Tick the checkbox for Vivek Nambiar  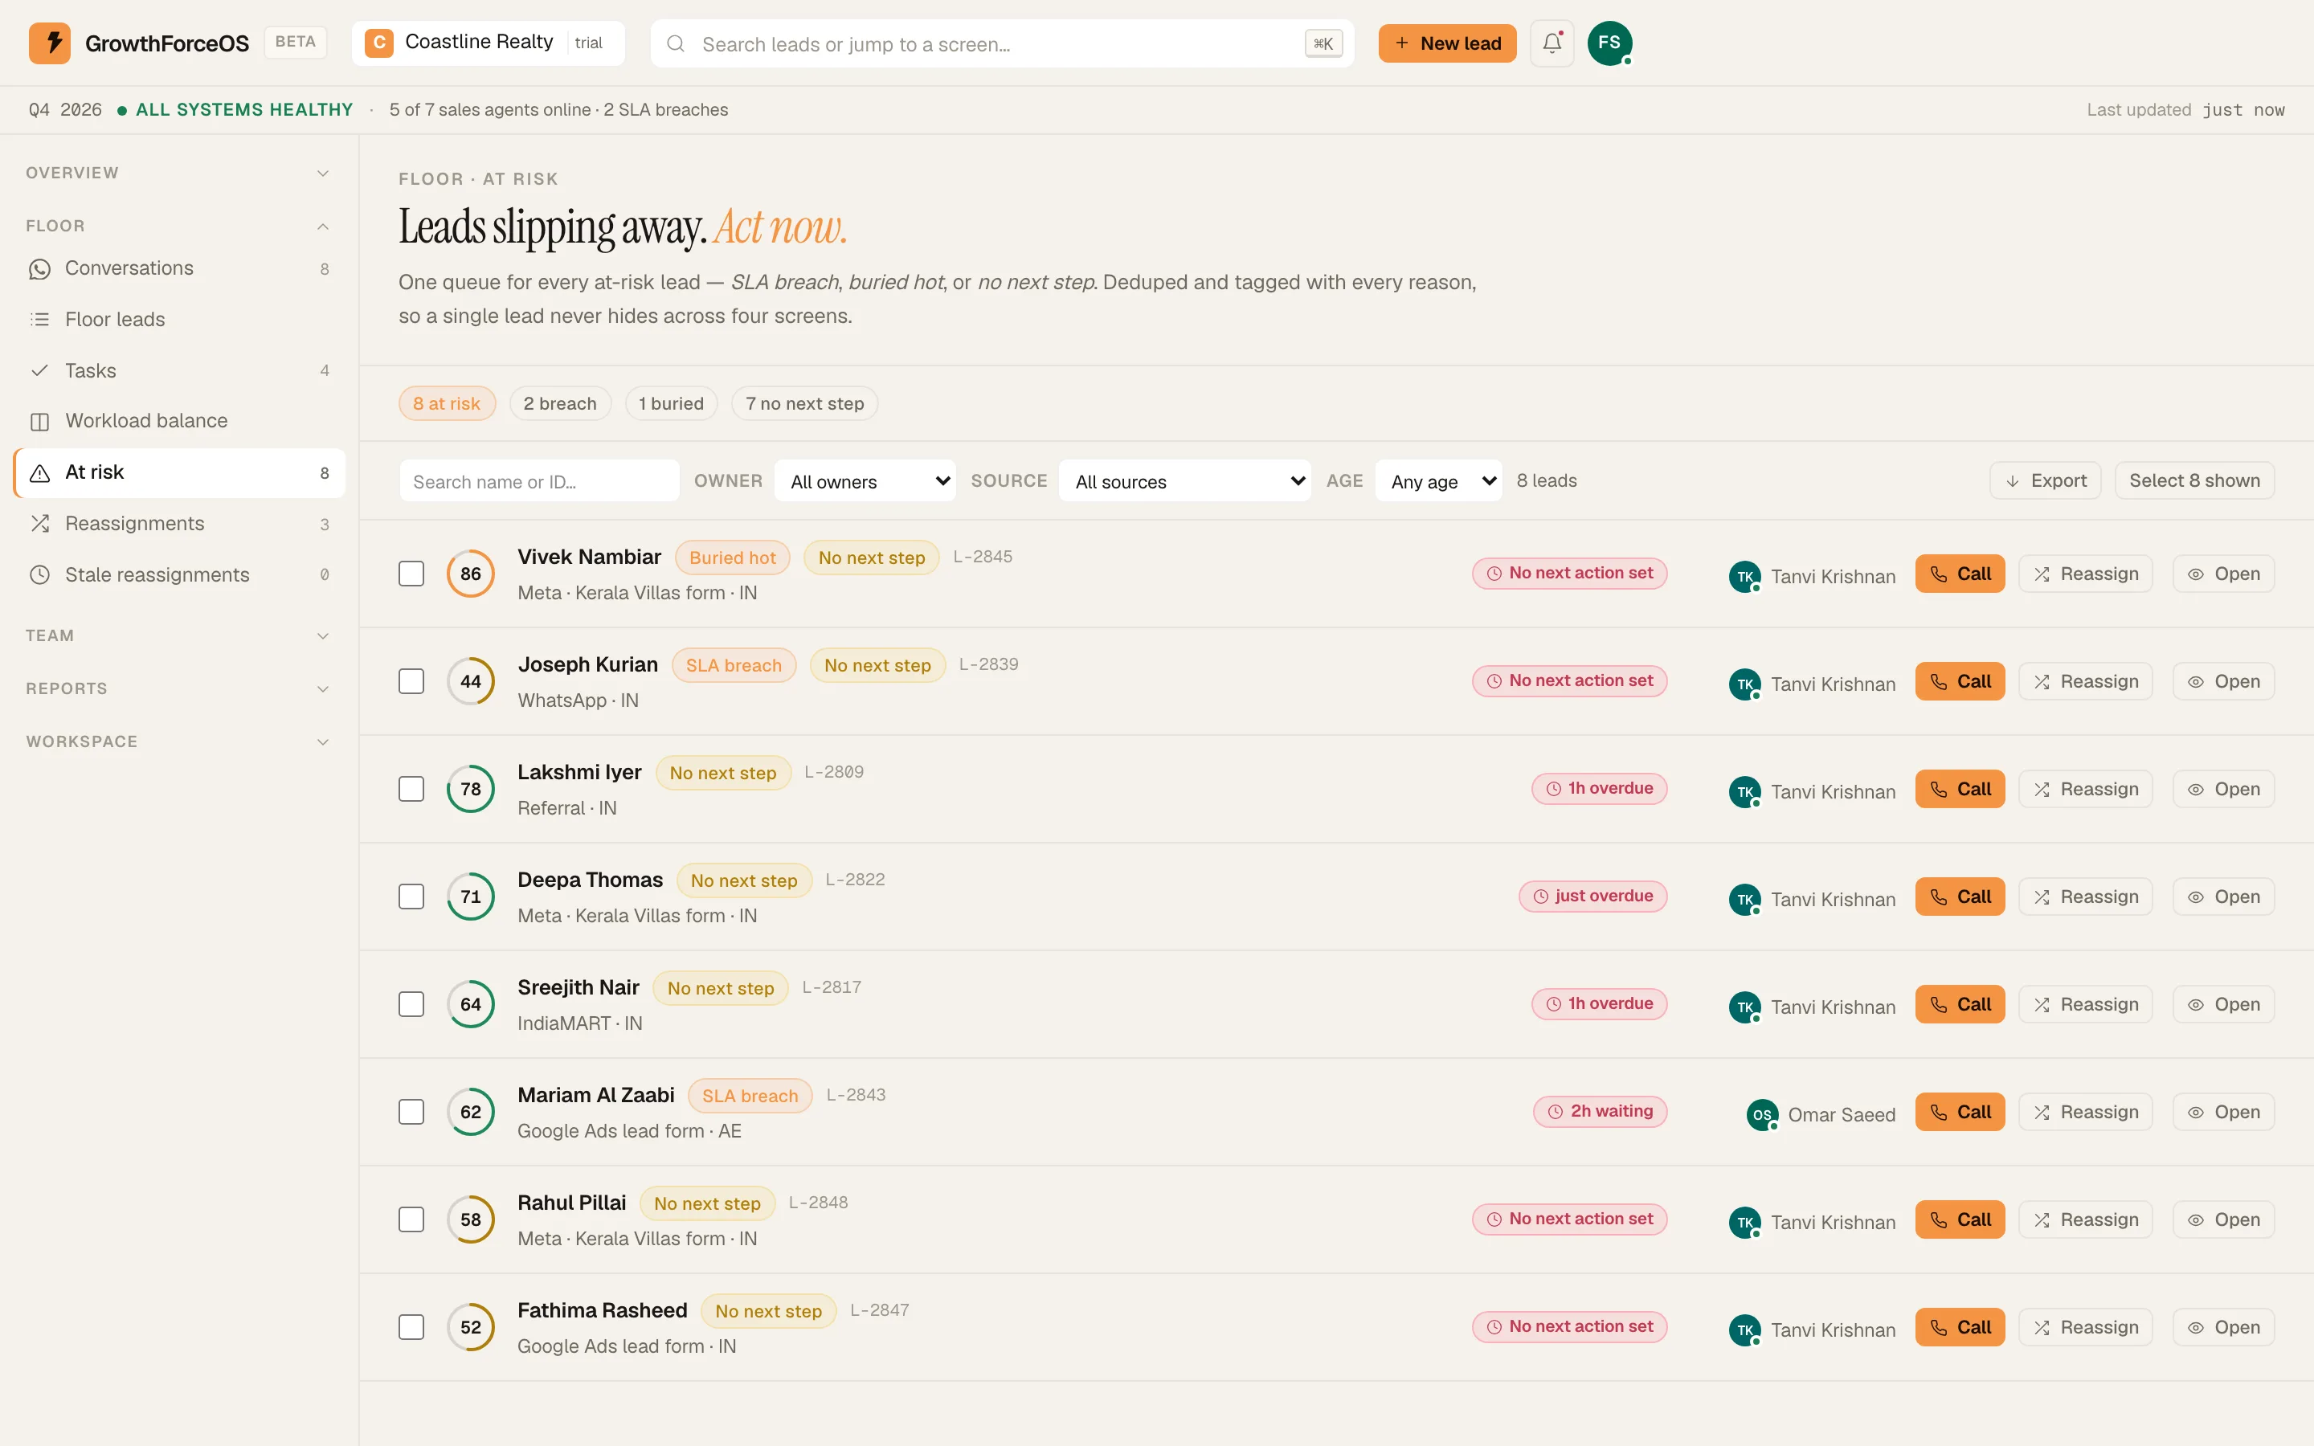point(411,574)
